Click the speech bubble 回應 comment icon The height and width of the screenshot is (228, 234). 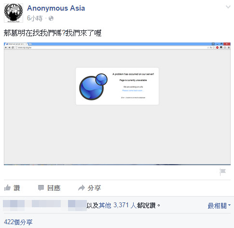coord(41,188)
